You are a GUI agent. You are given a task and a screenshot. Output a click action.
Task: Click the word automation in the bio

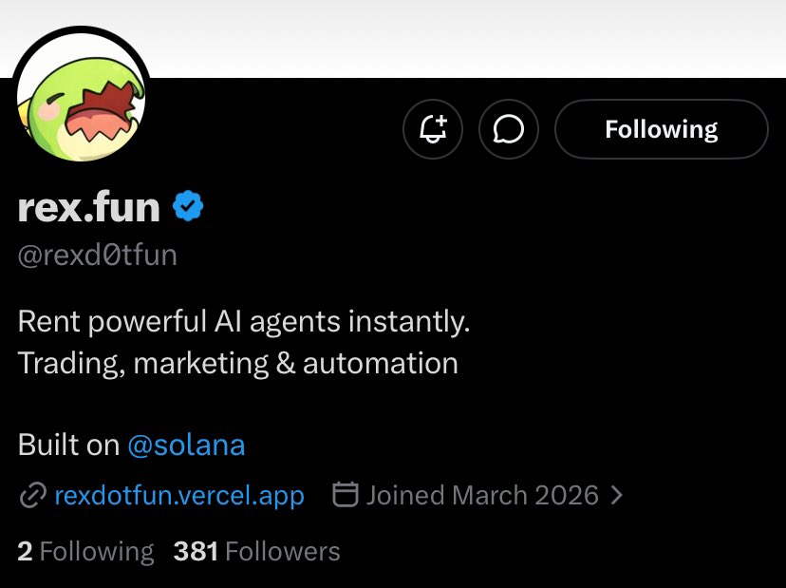click(381, 363)
